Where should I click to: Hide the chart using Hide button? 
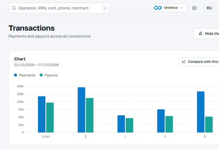click(206, 34)
